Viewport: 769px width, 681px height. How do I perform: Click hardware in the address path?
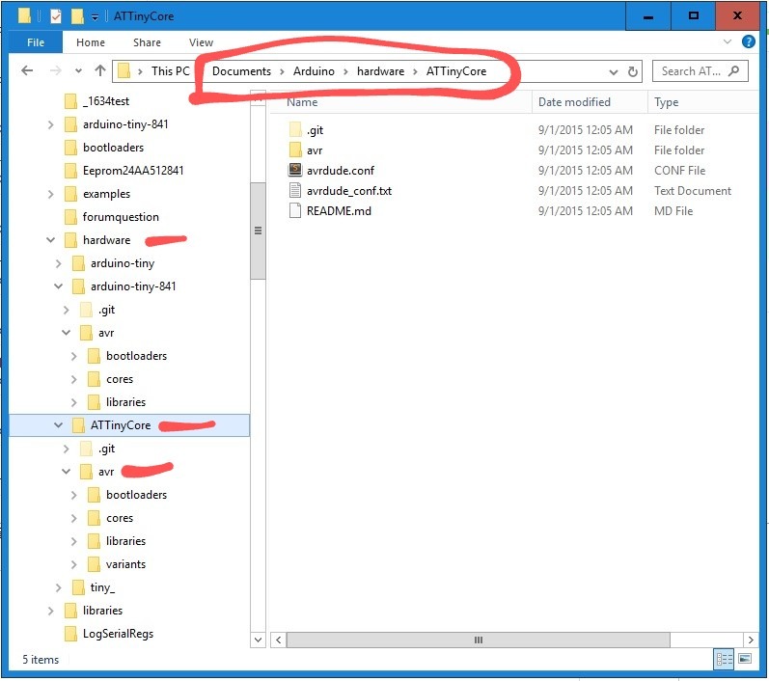380,71
